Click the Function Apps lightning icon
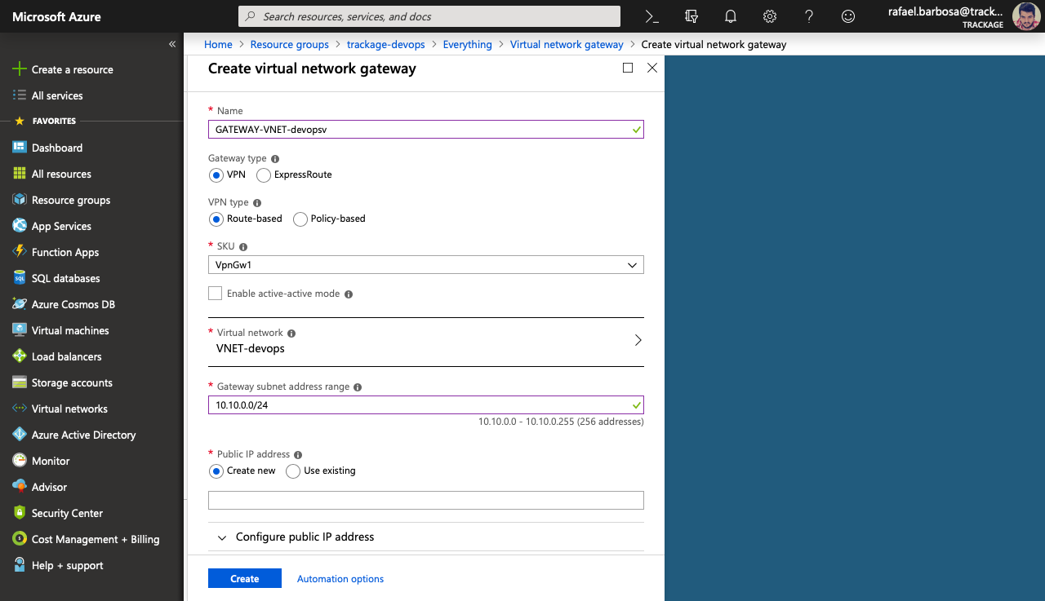1045x601 pixels. tap(20, 252)
